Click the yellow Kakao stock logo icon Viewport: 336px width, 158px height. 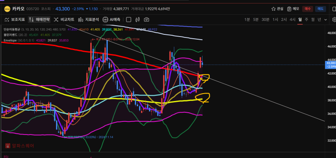[7, 9]
